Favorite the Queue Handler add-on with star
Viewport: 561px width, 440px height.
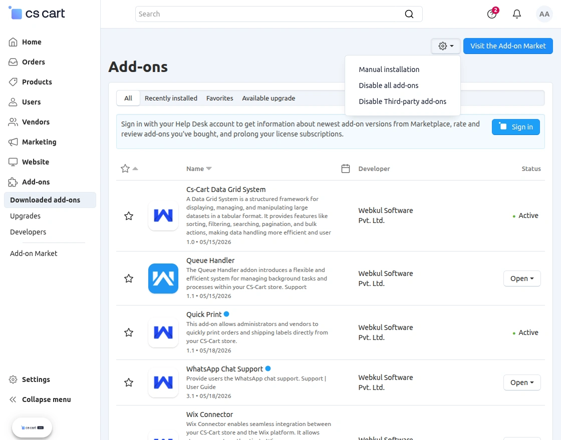point(129,278)
